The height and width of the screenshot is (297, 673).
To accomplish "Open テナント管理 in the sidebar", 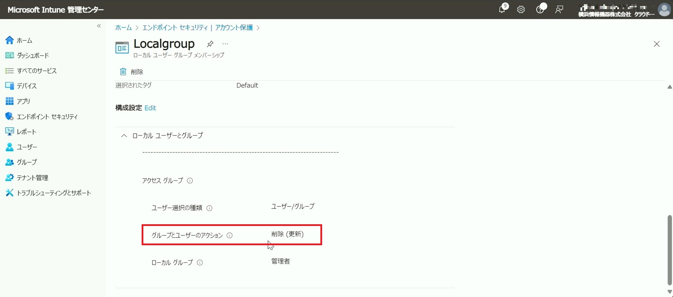I will [33, 178].
